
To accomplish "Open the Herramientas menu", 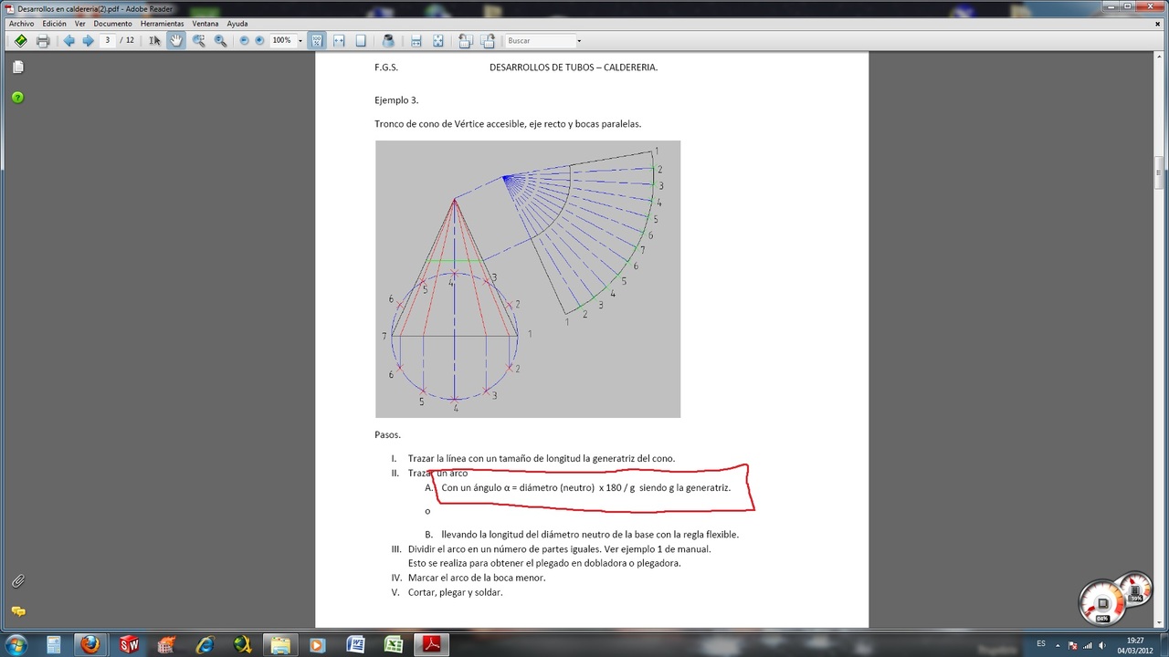I will click(x=163, y=24).
